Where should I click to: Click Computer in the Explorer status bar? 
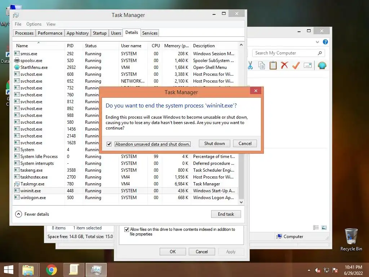290,237
